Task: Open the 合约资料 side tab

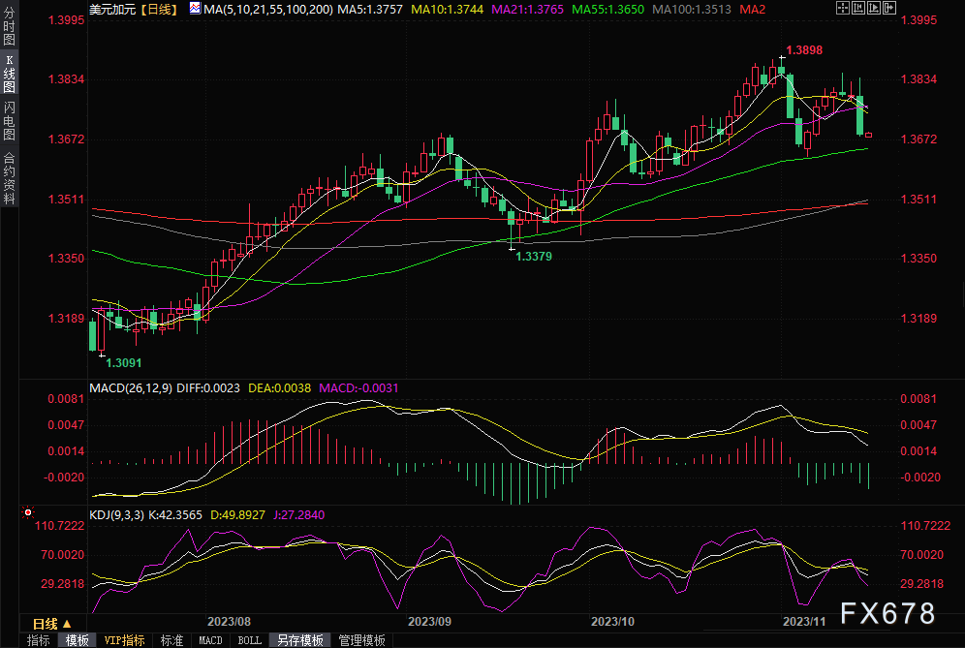Action: click(9, 177)
